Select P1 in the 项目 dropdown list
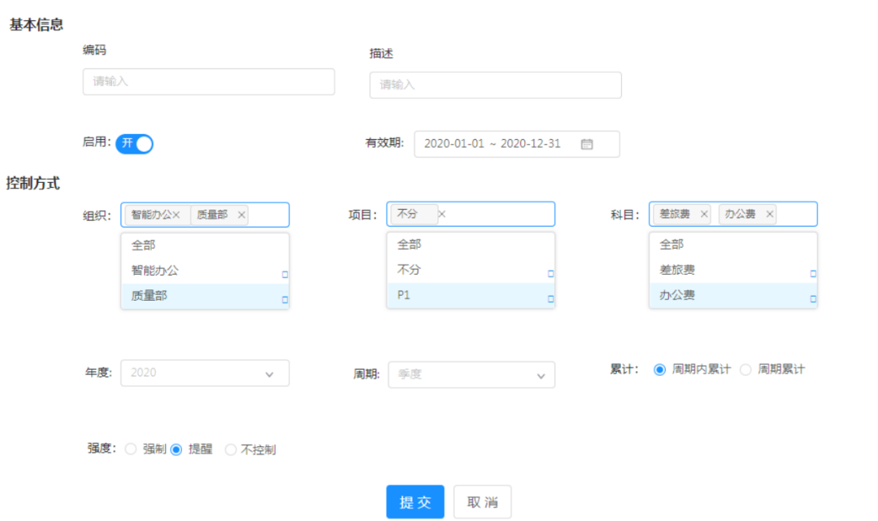This screenshot has height=521, width=878. click(x=471, y=295)
